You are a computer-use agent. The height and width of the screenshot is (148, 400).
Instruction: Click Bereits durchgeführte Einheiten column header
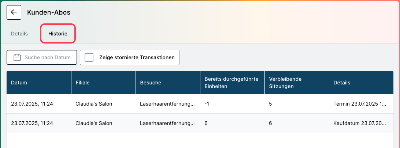(x=232, y=83)
